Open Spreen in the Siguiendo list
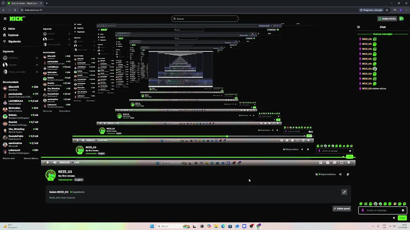410x230 pixels. tap(20, 65)
